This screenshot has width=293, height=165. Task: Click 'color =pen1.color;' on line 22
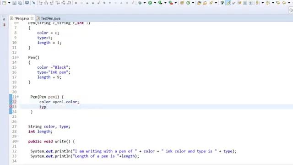pos(59,102)
